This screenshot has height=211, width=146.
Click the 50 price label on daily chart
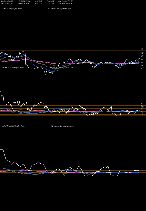(142, 65)
